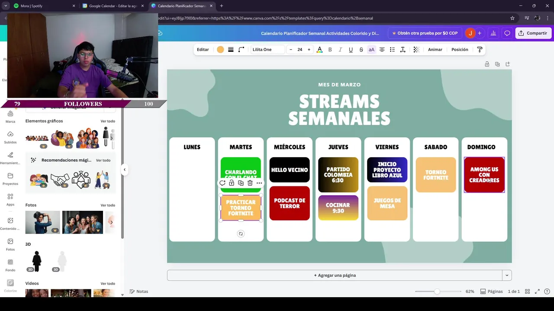Click the Páginas view button
The image size is (554, 311).
coord(492,292)
